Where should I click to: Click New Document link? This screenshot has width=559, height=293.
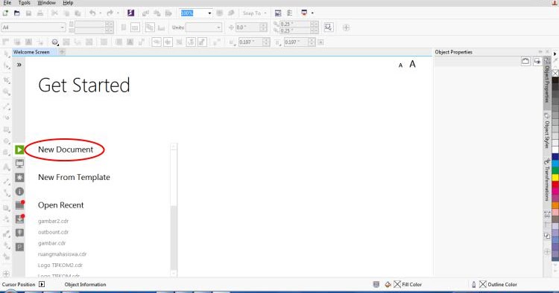[66, 149]
